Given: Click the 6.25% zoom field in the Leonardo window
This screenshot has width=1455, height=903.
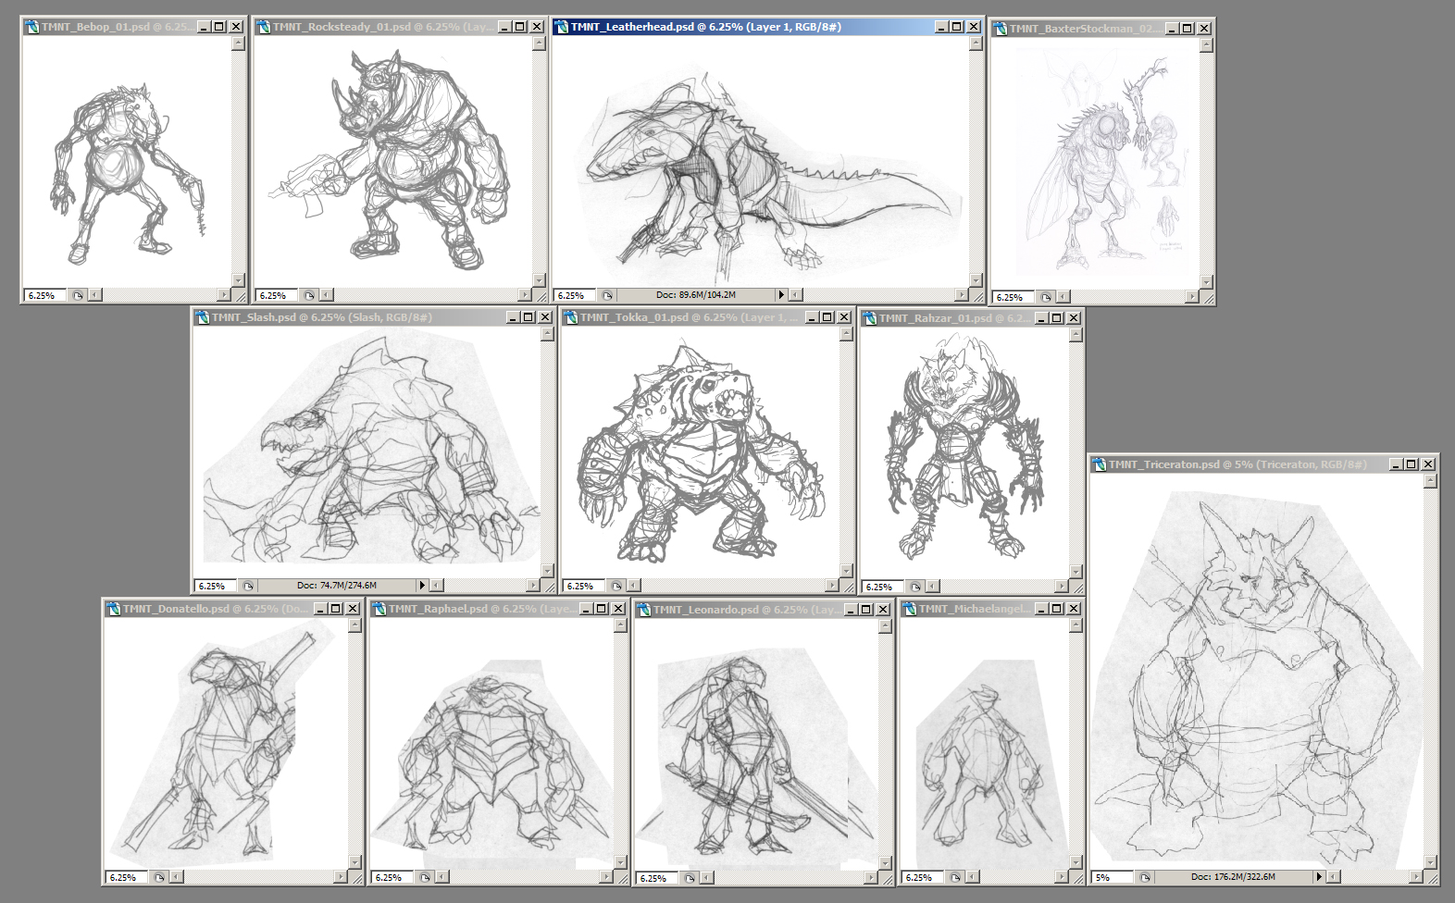Looking at the screenshot, I should [657, 878].
